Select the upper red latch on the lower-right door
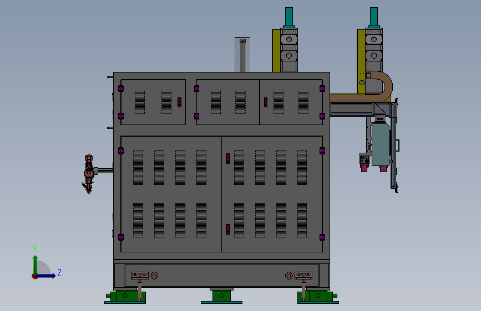The width and height of the screenshot is (481, 311). (x=227, y=159)
